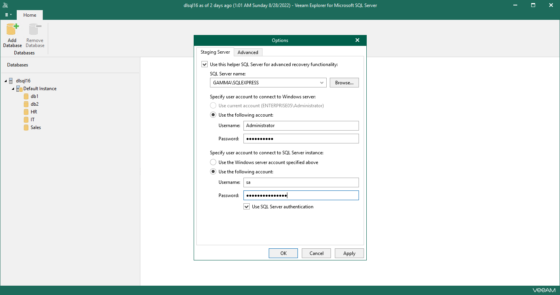Click the Databases panel header

pyautogui.click(x=17, y=65)
